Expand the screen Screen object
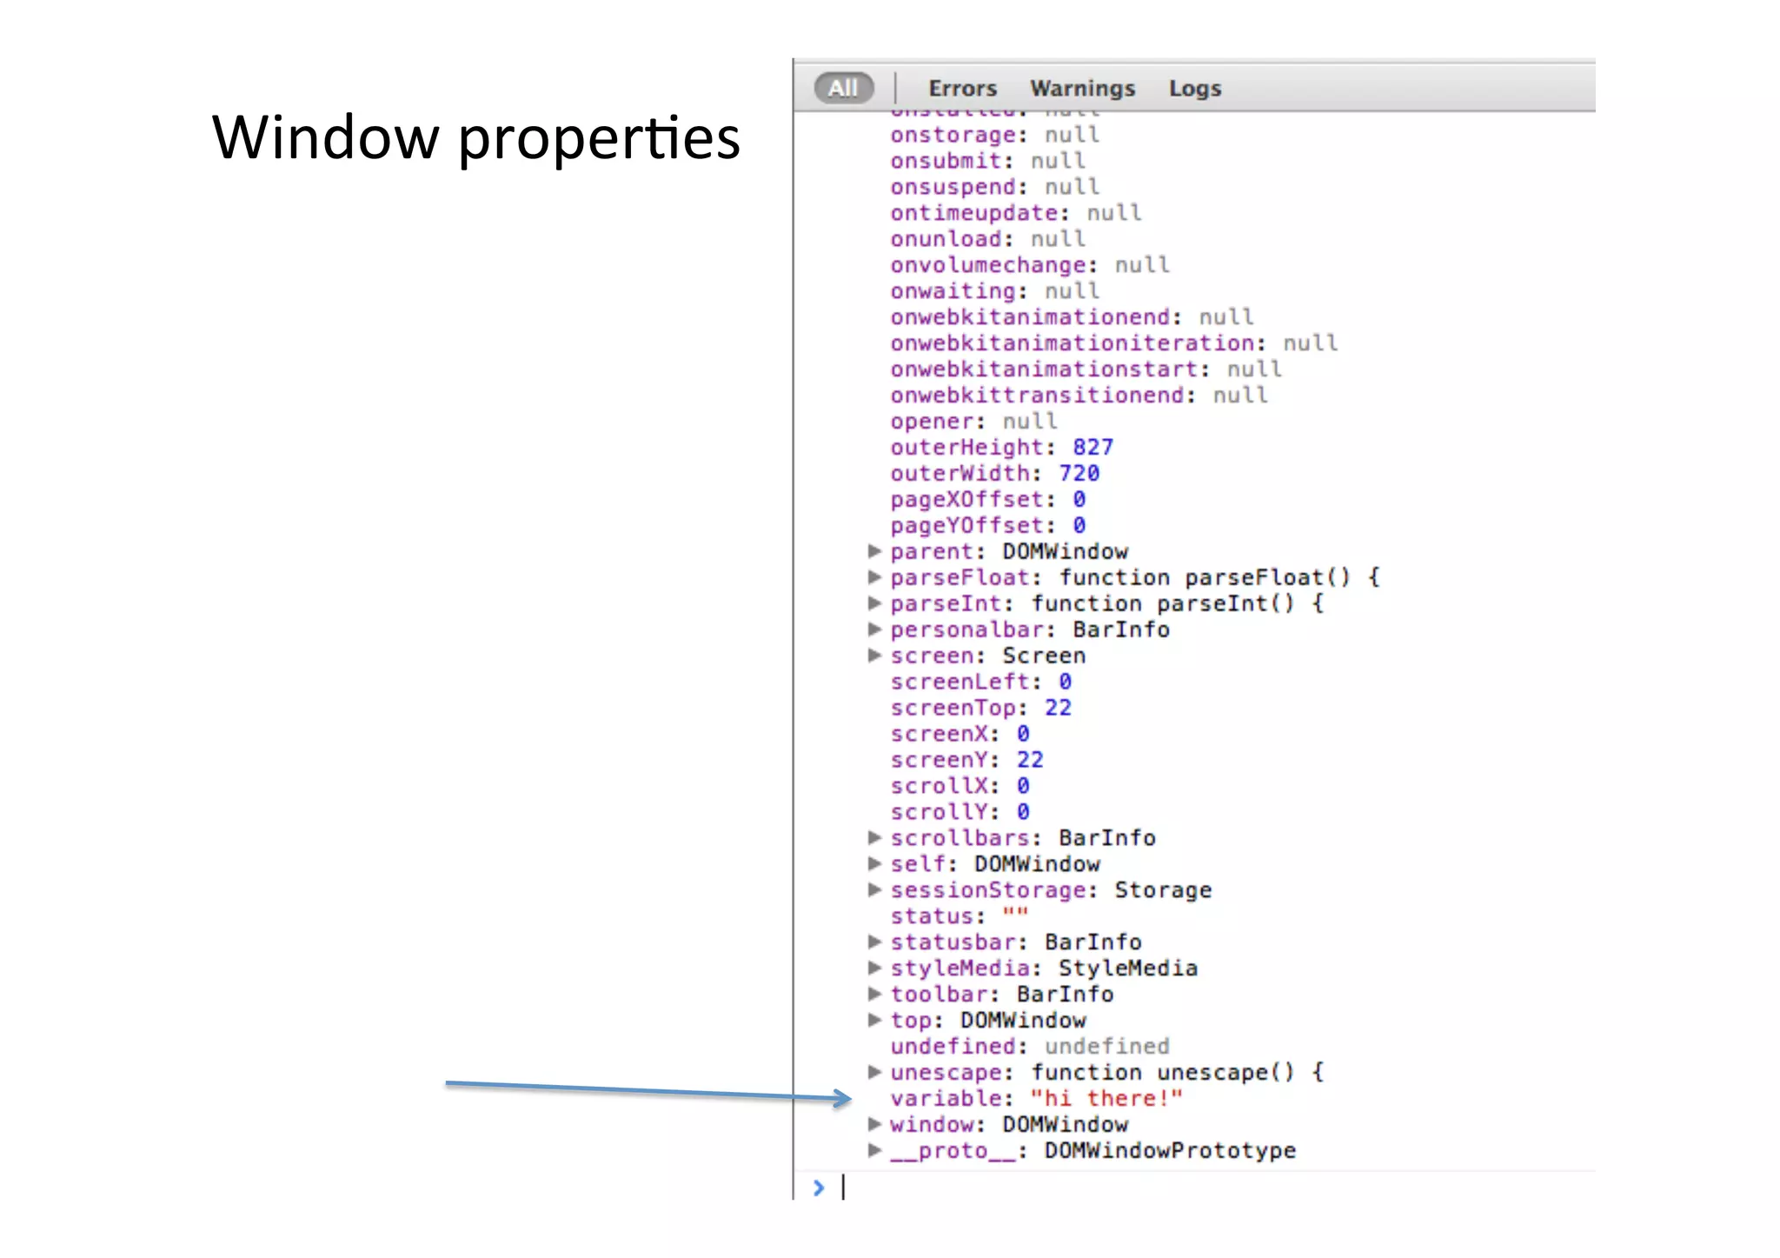 pyautogui.click(x=874, y=656)
